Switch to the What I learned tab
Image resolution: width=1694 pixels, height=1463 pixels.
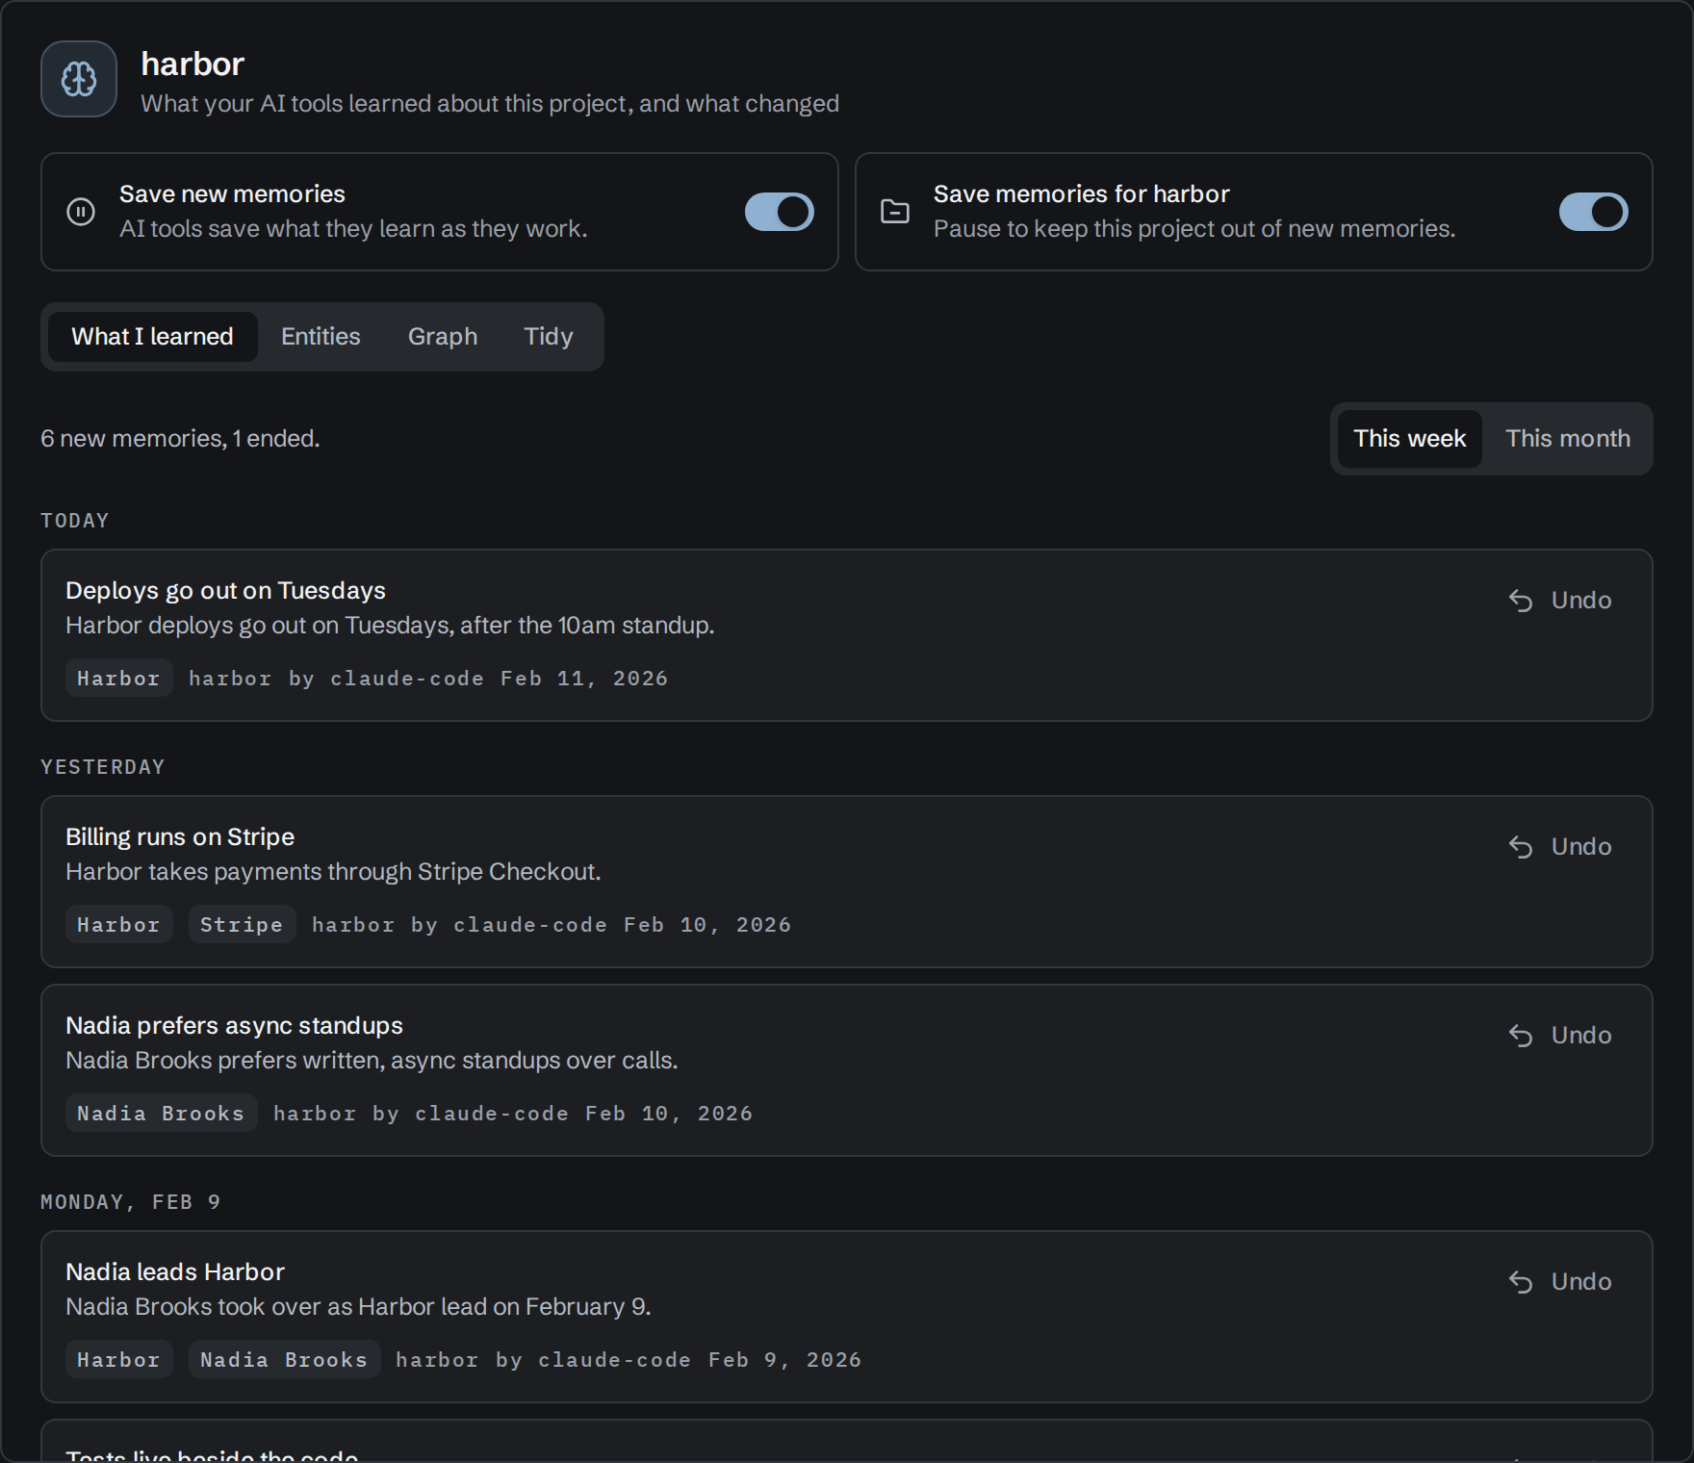152,337
